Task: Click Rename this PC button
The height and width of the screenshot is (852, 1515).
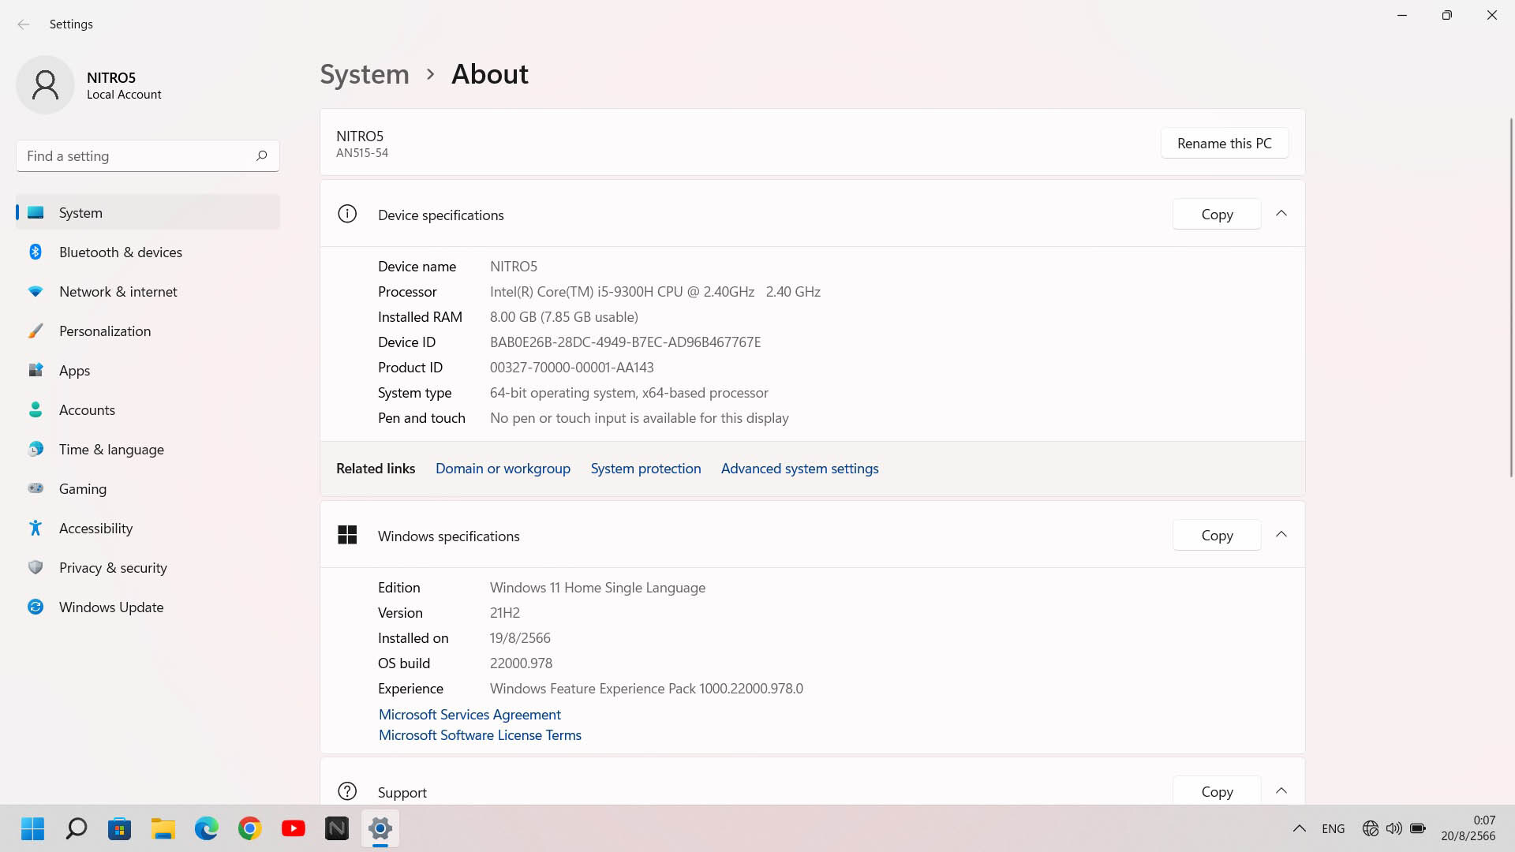Action: (x=1224, y=143)
